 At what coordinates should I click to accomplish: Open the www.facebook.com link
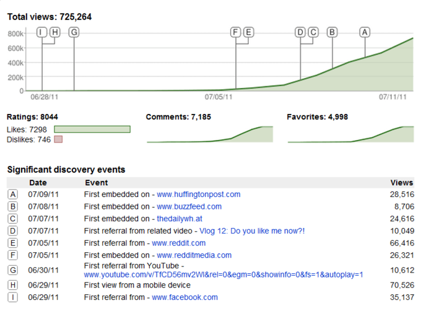click(184, 297)
